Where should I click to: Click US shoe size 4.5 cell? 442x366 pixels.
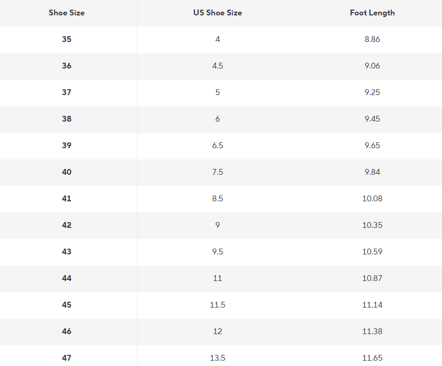(217, 66)
